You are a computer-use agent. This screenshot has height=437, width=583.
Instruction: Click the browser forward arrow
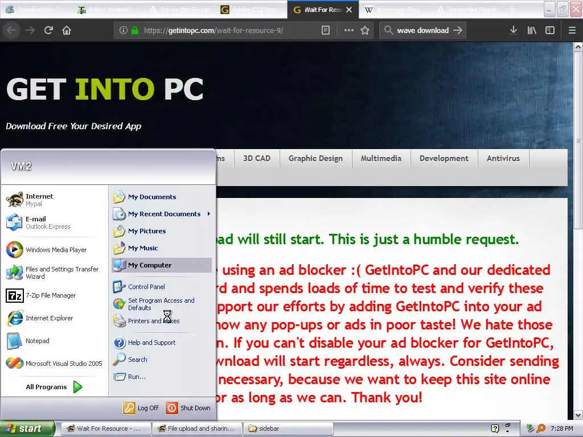30,30
